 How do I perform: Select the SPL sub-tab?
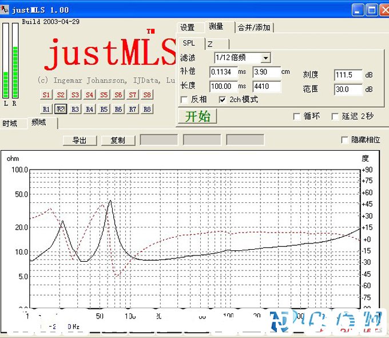point(190,43)
